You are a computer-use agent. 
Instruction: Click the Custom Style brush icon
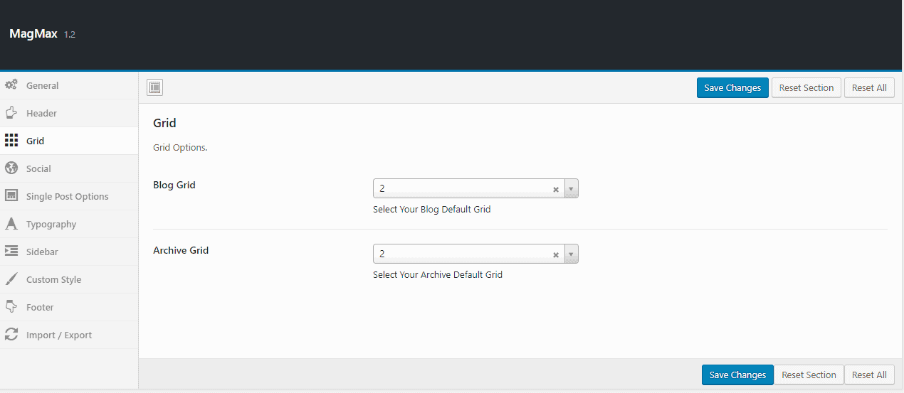pyautogui.click(x=11, y=279)
